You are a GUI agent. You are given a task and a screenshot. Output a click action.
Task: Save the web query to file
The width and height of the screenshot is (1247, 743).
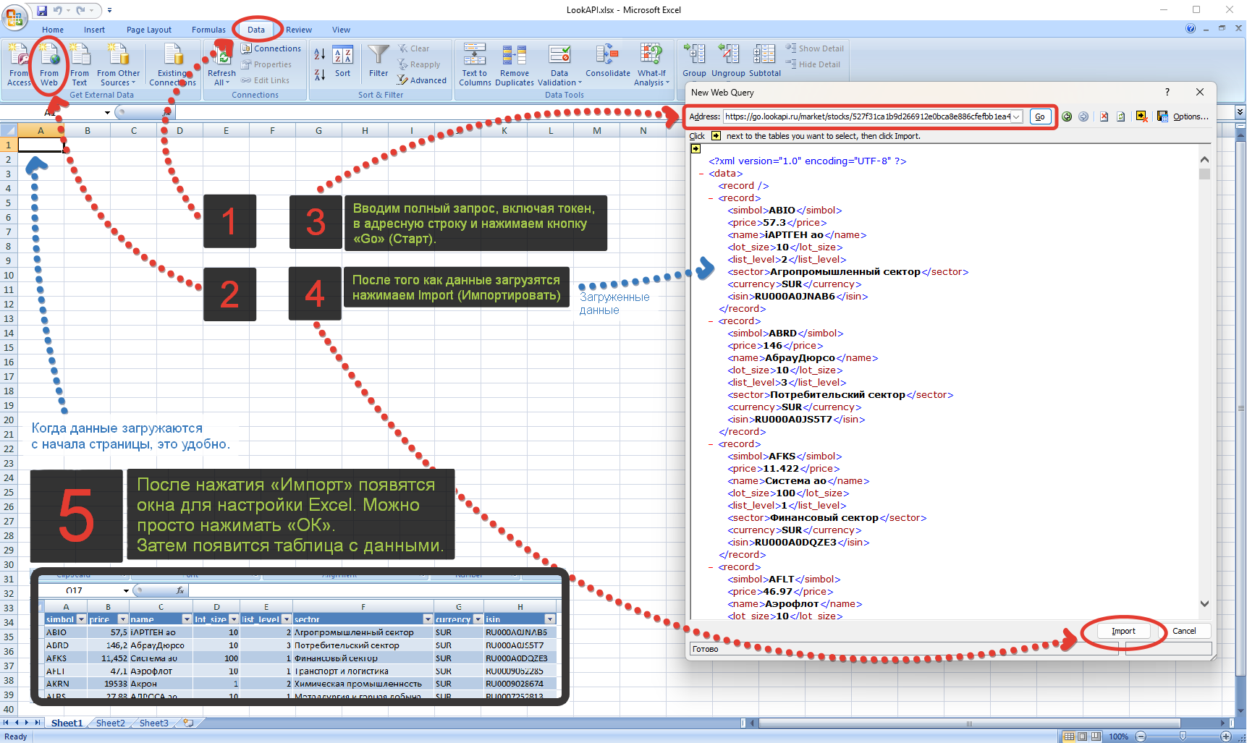click(x=1162, y=116)
